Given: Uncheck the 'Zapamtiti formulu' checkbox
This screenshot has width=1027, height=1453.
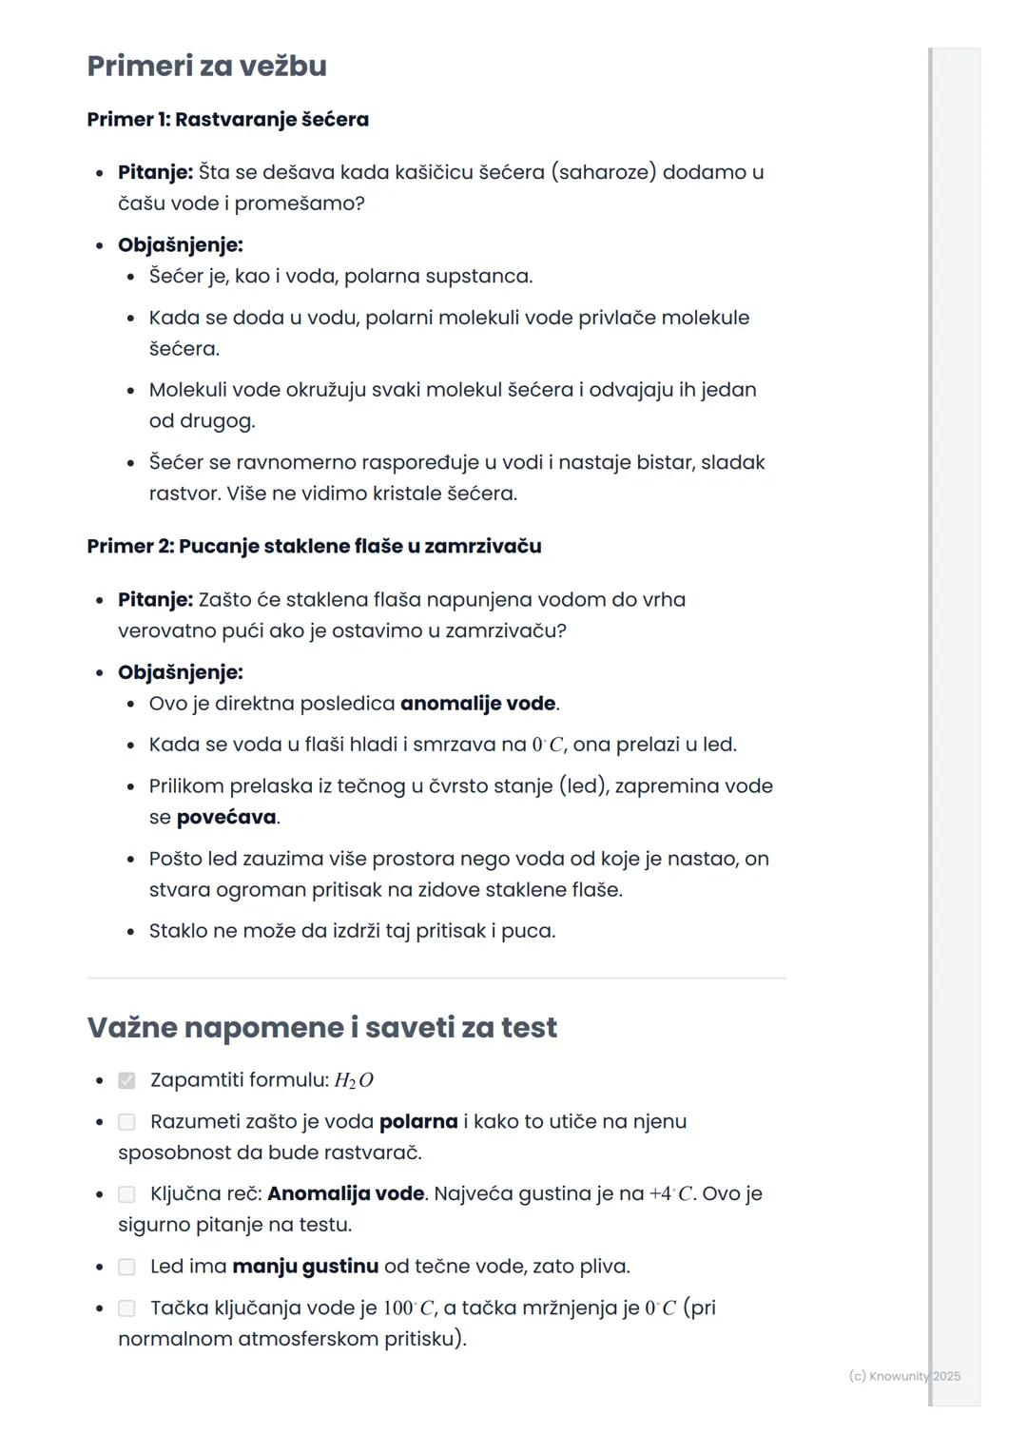Looking at the screenshot, I should [x=126, y=1080].
